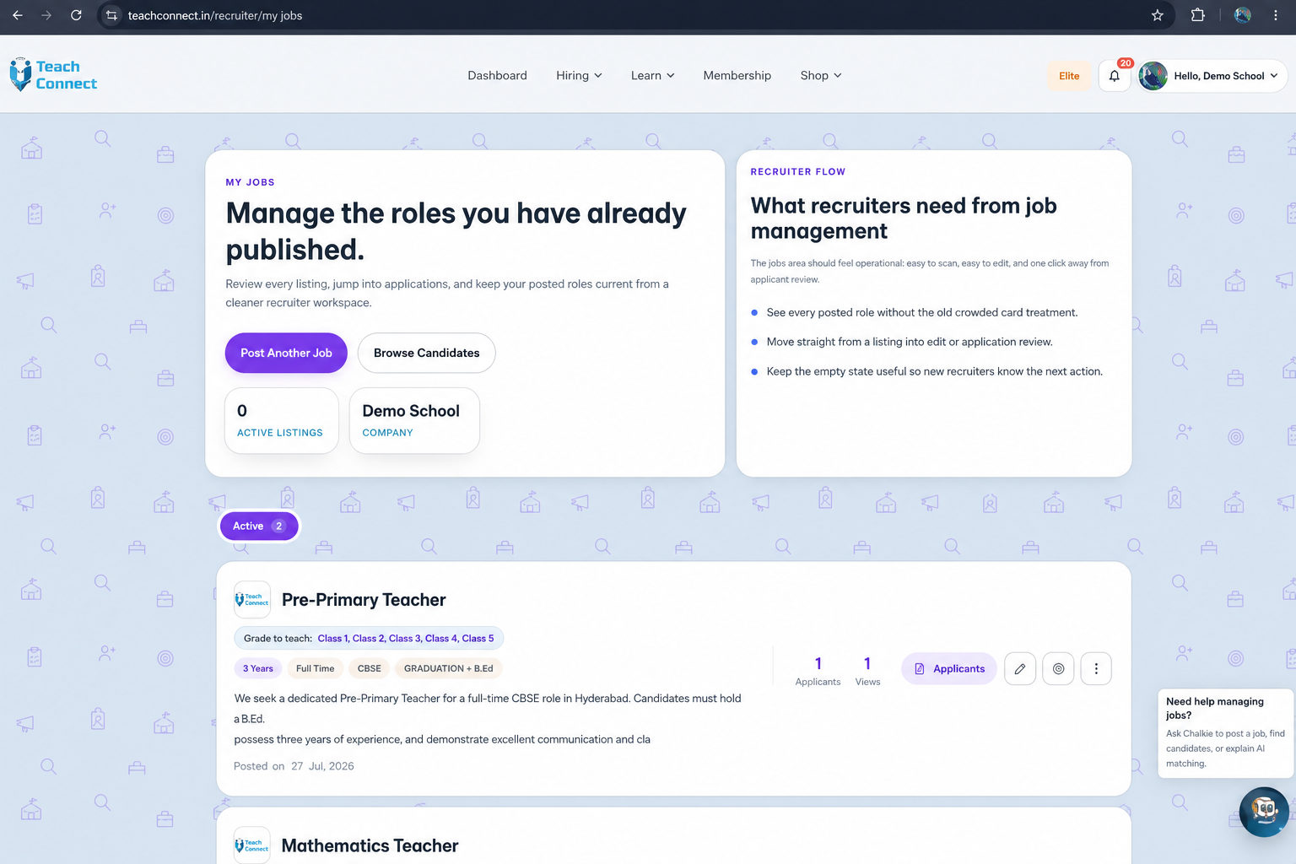
Task: Click Post Another Job button
Action: [286, 353]
